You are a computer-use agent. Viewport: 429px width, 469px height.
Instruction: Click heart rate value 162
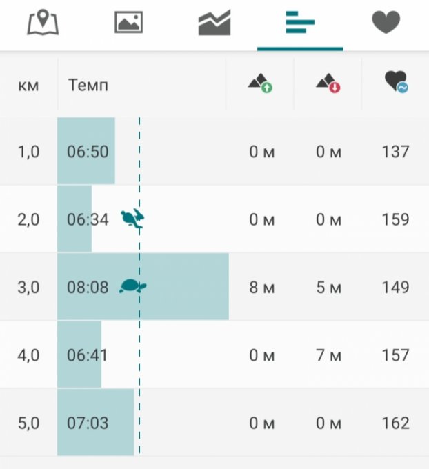coord(395,423)
